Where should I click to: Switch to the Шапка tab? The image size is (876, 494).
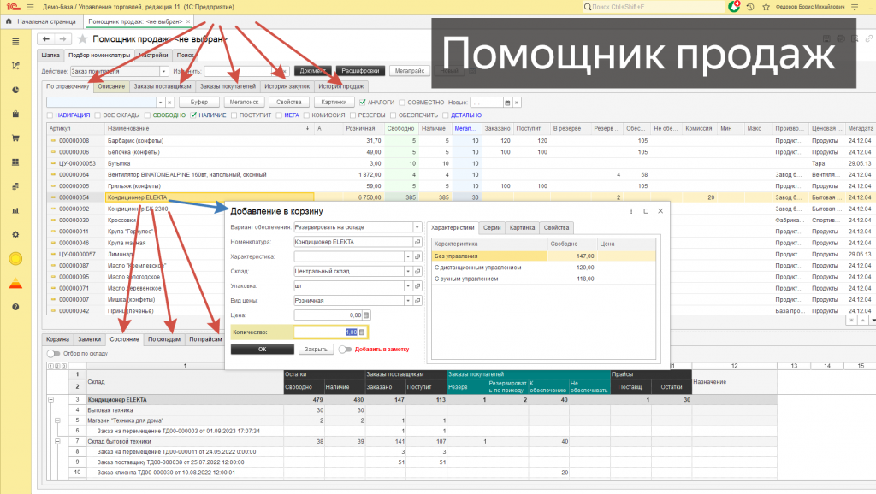coord(50,56)
